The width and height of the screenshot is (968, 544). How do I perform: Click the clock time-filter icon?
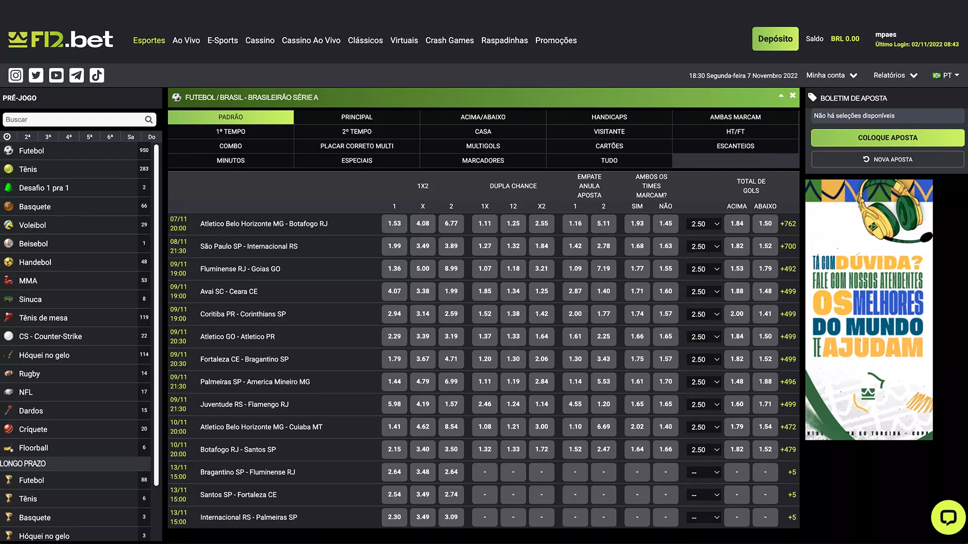point(7,137)
